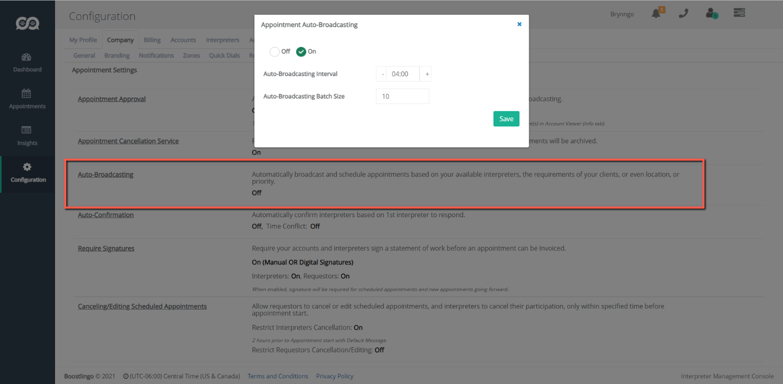This screenshot has height=384, width=783.
Task: Go to Dashboard in the sidebar
Action: coord(27,62)
